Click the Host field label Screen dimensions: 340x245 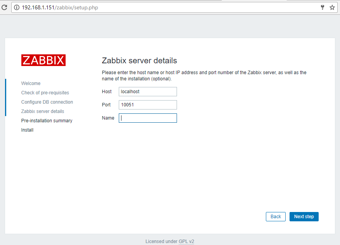coord(107,92)
